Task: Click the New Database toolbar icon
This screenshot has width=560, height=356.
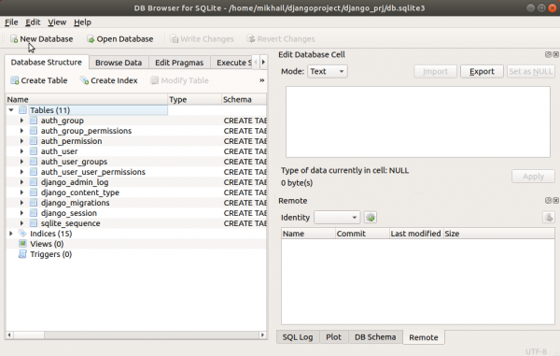Action: 14,39
